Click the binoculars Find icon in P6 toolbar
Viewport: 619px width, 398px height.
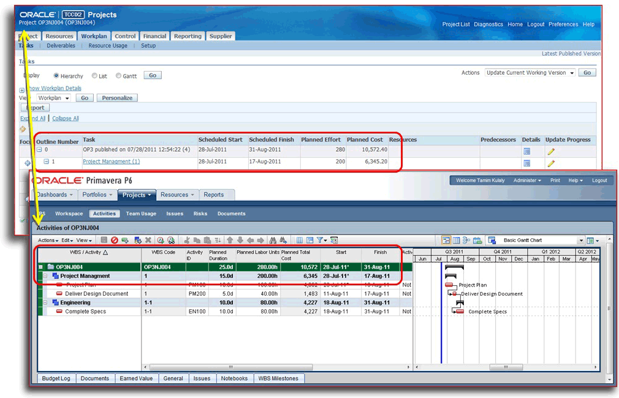[x=273, y=241]
